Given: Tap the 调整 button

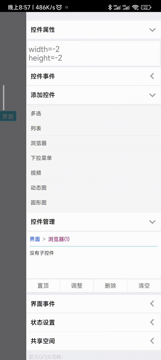Looking at the screenshot, I should click(x=77, y=286).
